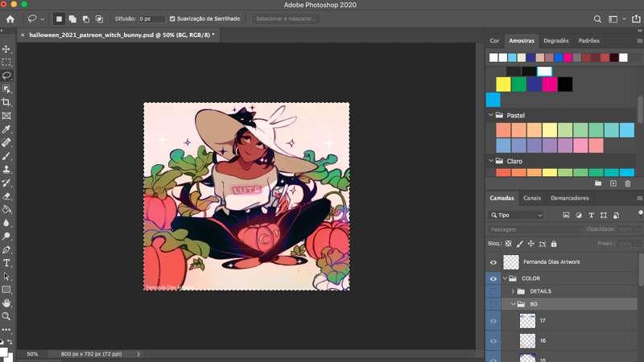This screenshot has width=644, height=362.
Task: Open the Lasso tool preset dropdown arrow
Action: click(x=43, y=19)
